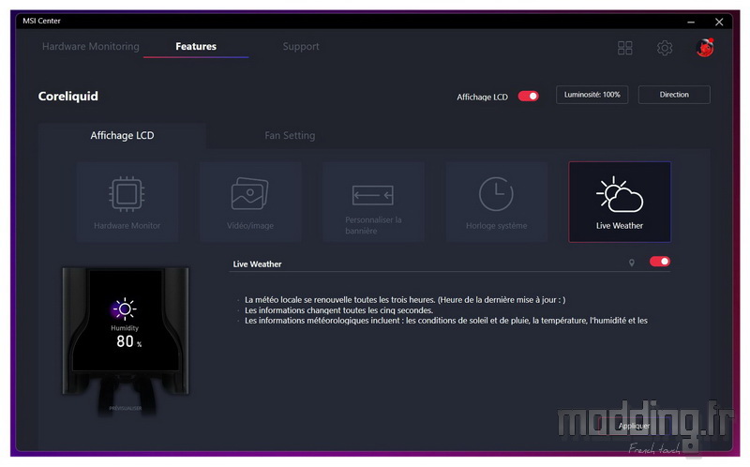This screenshot has height=467, width=750.
Task: Click the Live Weather section heading
Action: click(x=257, y=264)
